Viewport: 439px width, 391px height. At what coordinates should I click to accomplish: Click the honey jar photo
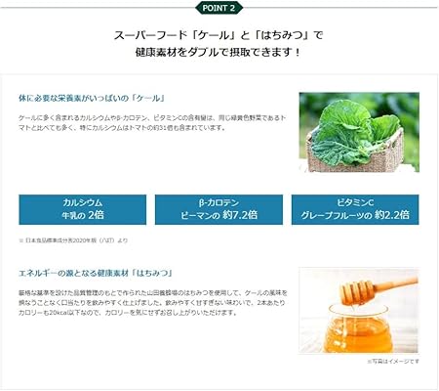point(359,311)
